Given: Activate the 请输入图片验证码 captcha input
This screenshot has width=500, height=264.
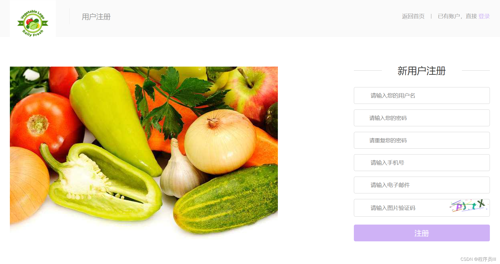Looking at the screenshot, I should click(400, 208).
